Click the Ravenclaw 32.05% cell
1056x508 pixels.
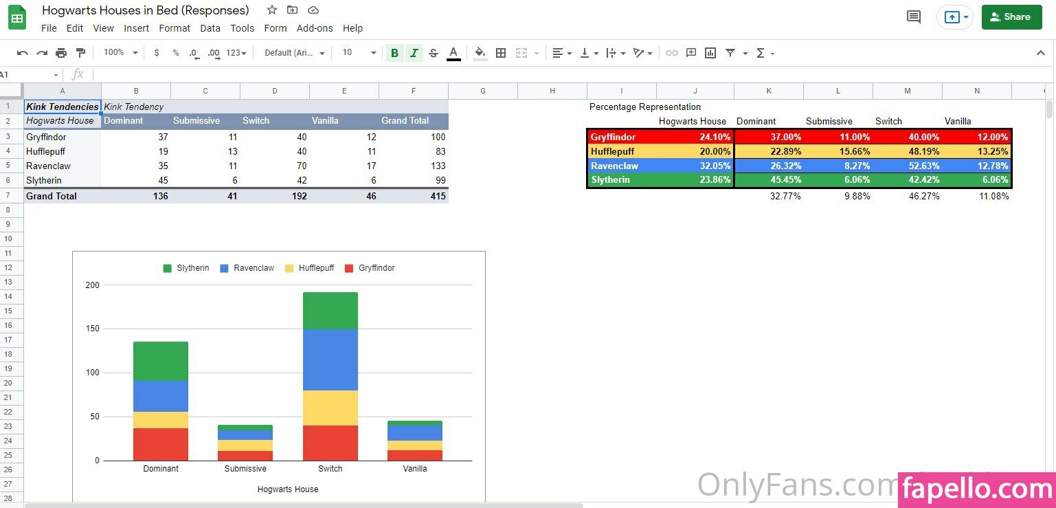tap(695, 166)
